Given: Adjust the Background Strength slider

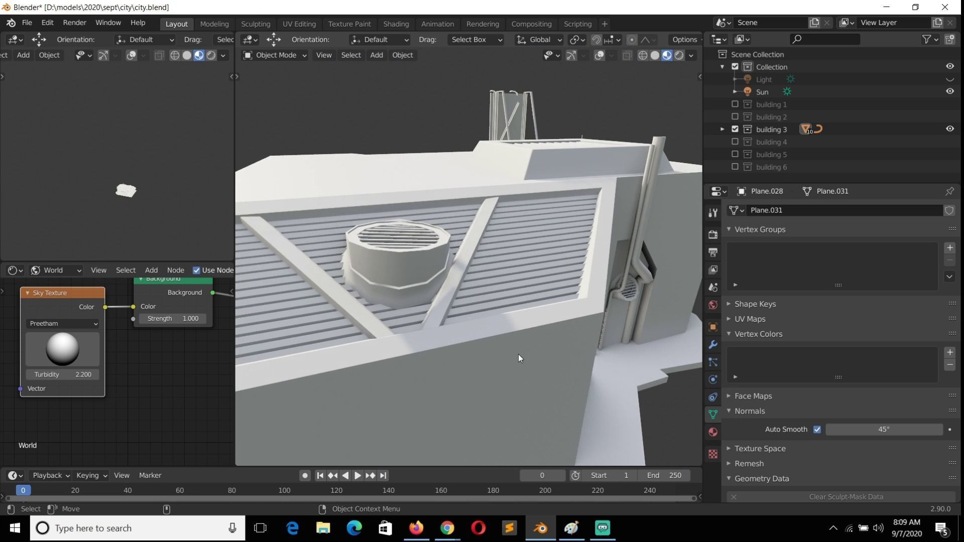Looking at the screenshot, I should coord(173,319).
